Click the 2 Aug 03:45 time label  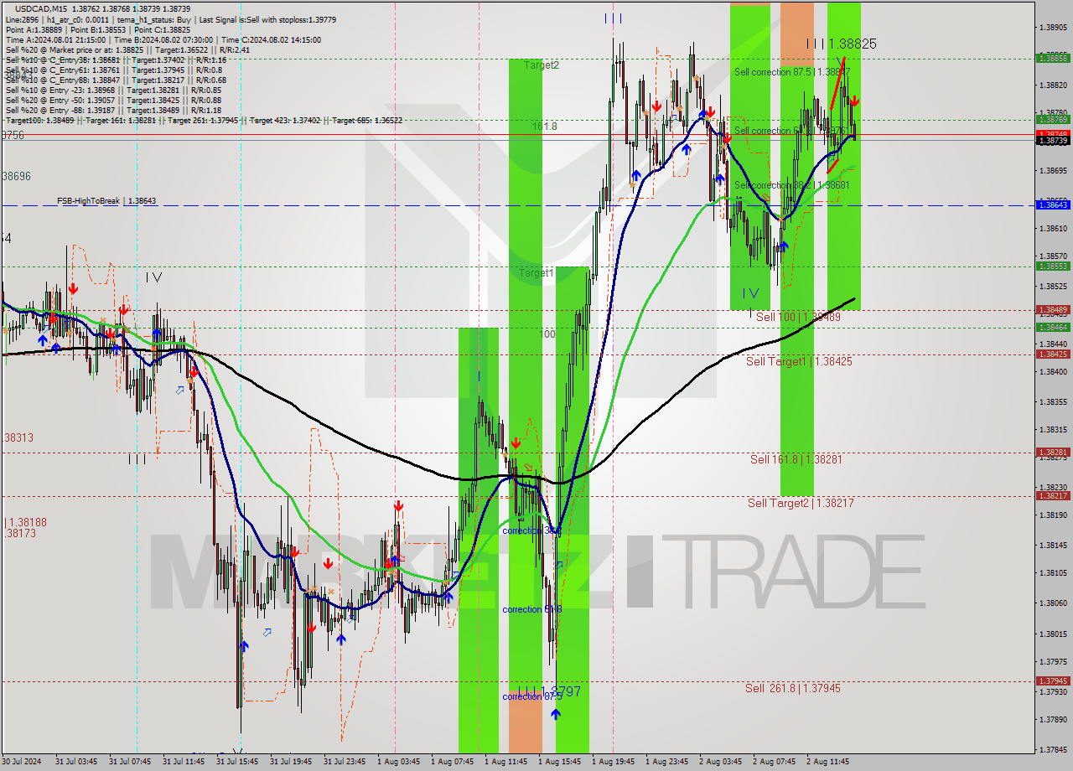click(720, 762)
